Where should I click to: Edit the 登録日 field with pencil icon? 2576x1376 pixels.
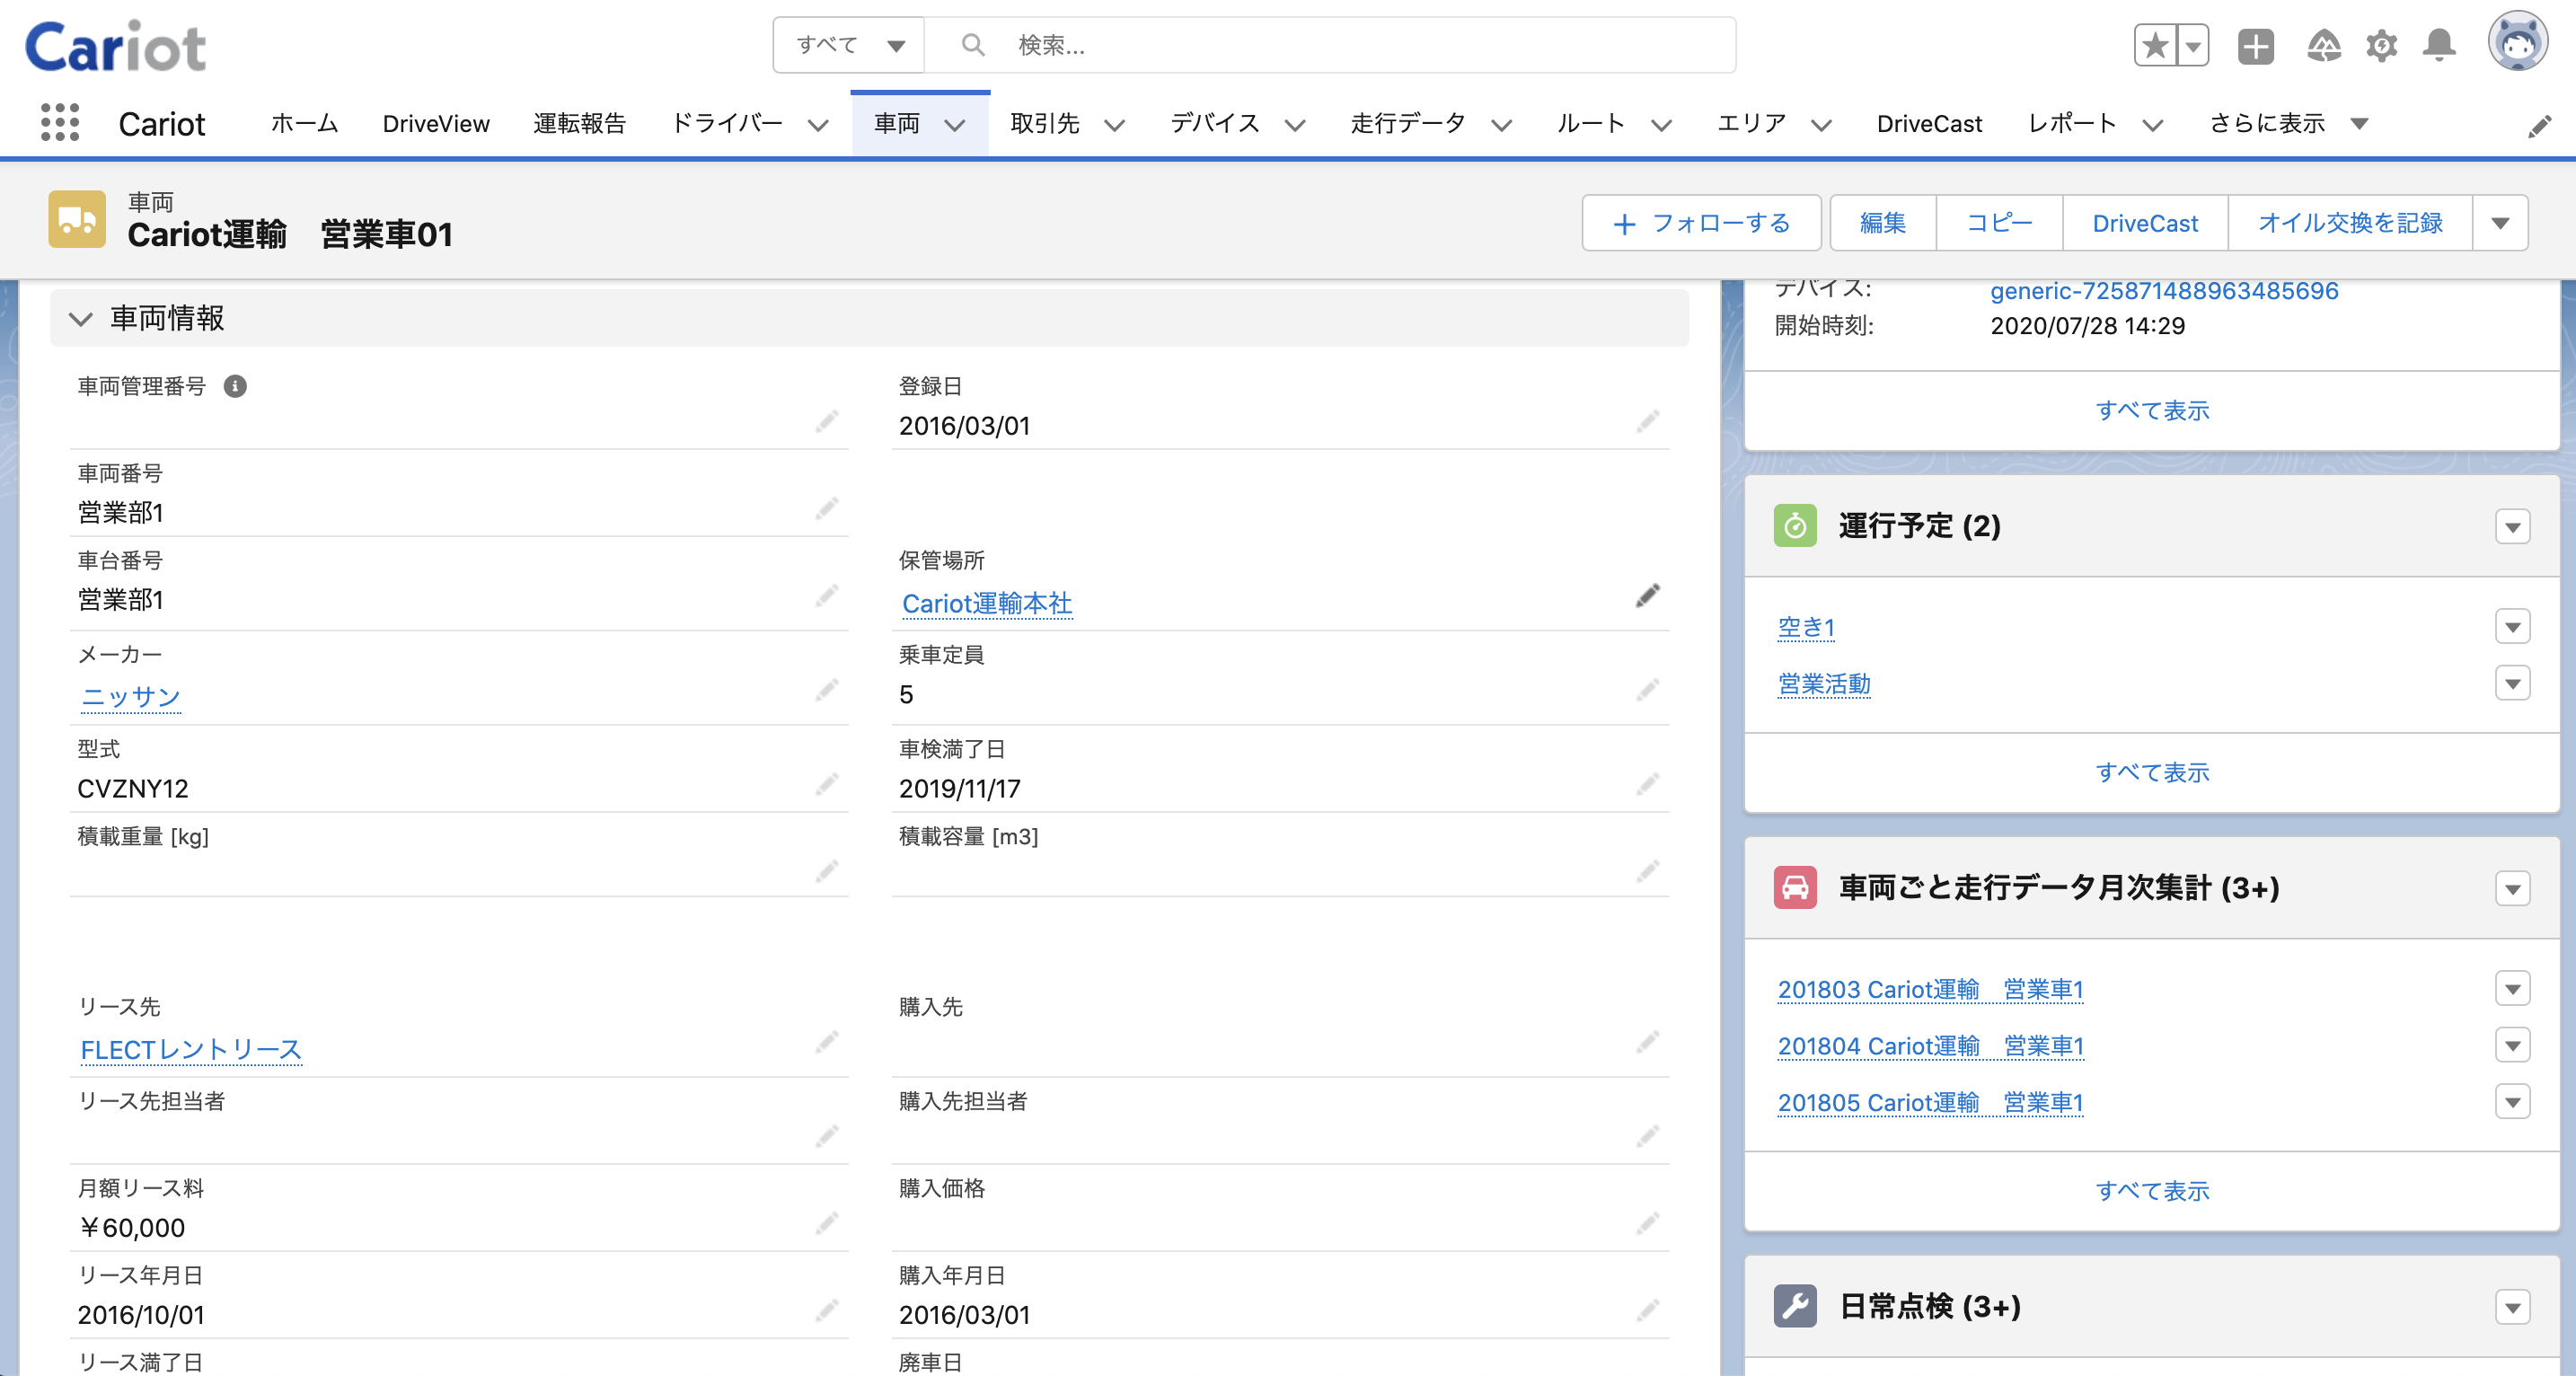1647,421
